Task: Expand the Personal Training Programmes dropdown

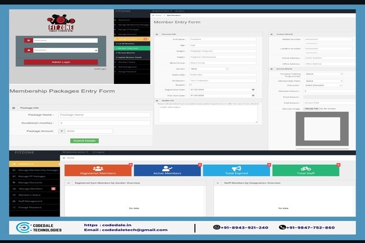Action: 323,74
